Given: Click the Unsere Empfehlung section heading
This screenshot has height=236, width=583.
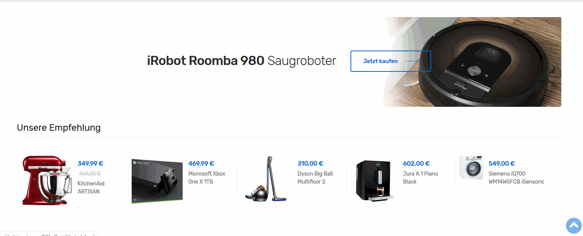Looking at the screenshot, I should 59,128.
